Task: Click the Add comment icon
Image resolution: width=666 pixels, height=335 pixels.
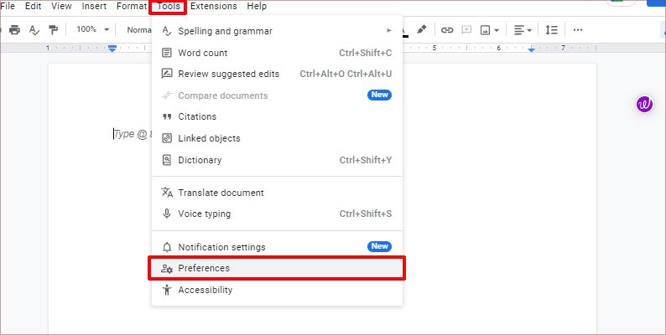Action: click(466, 29)
